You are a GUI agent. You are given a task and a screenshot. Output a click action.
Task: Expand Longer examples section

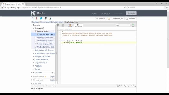point(33,63)
